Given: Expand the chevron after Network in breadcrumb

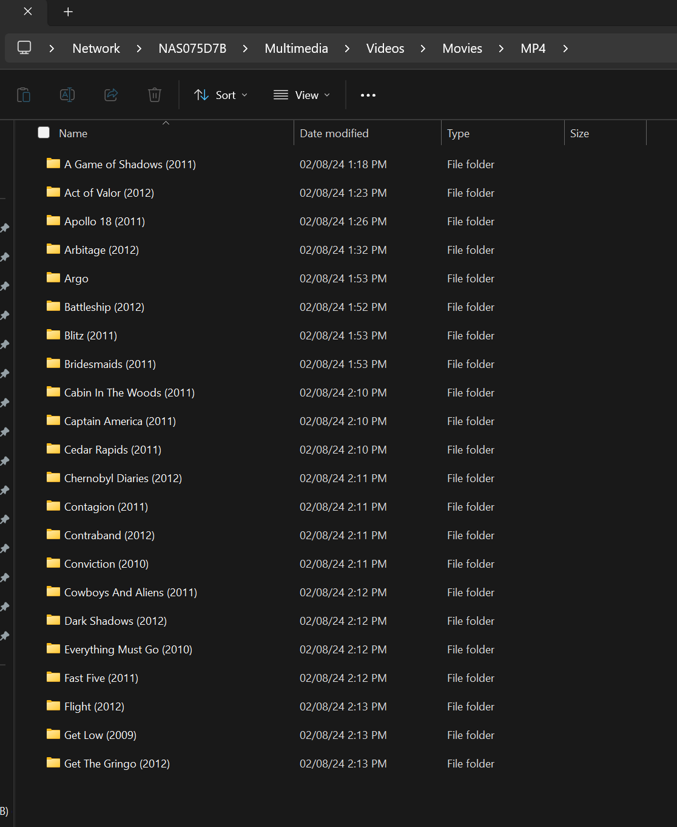Looking at the screenshot, I should coord(139,49).
